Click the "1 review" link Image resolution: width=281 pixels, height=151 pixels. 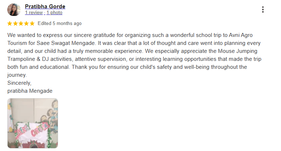click(x=34, y=13)
